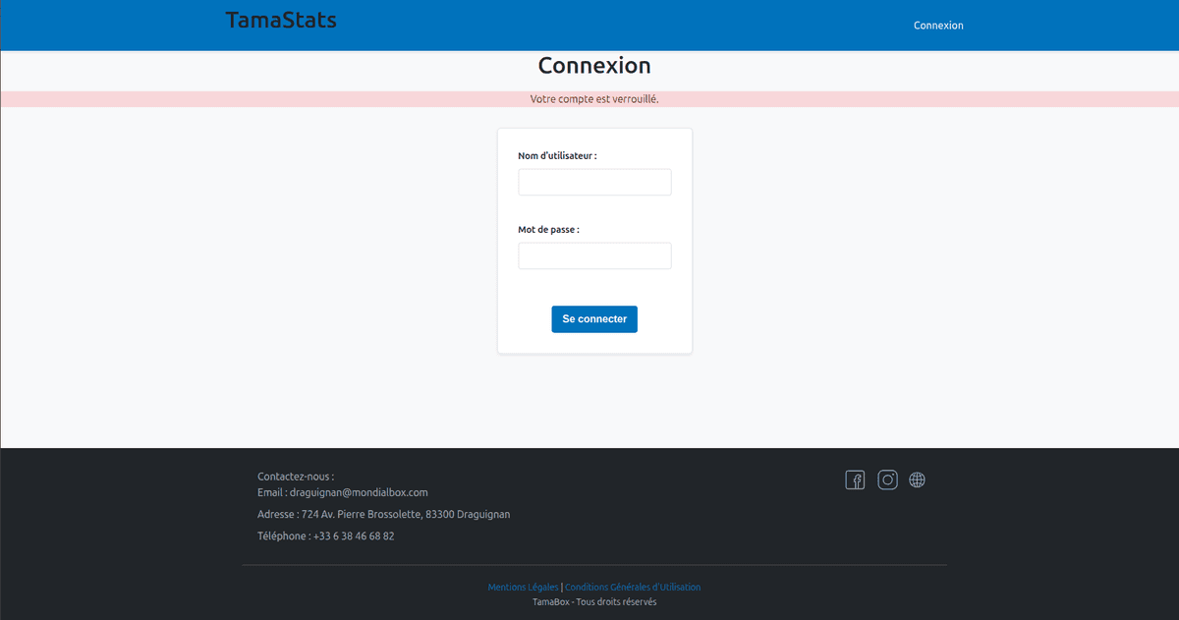Click 'TamaBox - Tous droits réservés' text
Image resolution: width=1179 pixels, height=620 pixels.
(593, 602)
